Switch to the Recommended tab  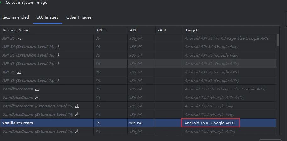(15, 17)
